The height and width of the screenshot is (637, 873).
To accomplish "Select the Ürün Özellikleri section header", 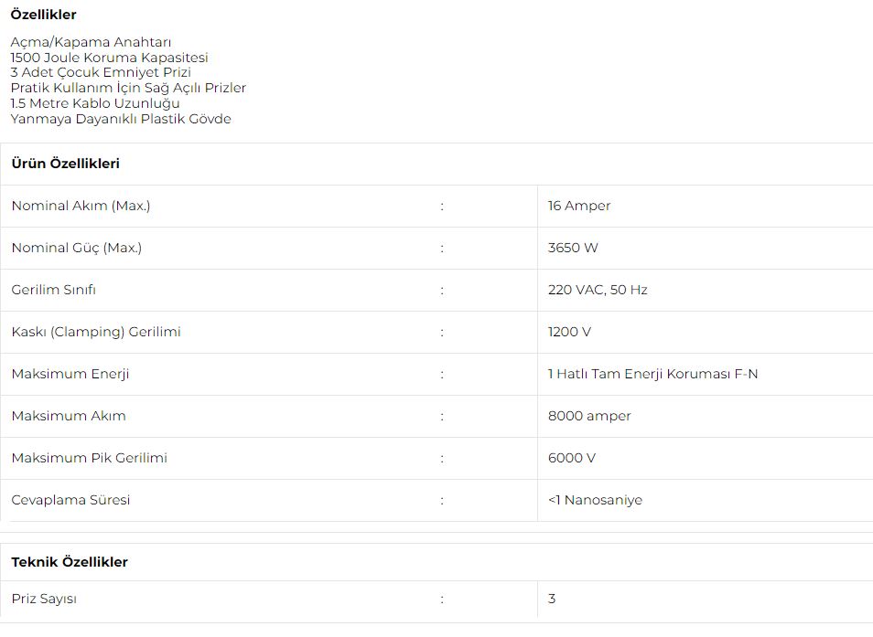I will (x=66, y=164).
